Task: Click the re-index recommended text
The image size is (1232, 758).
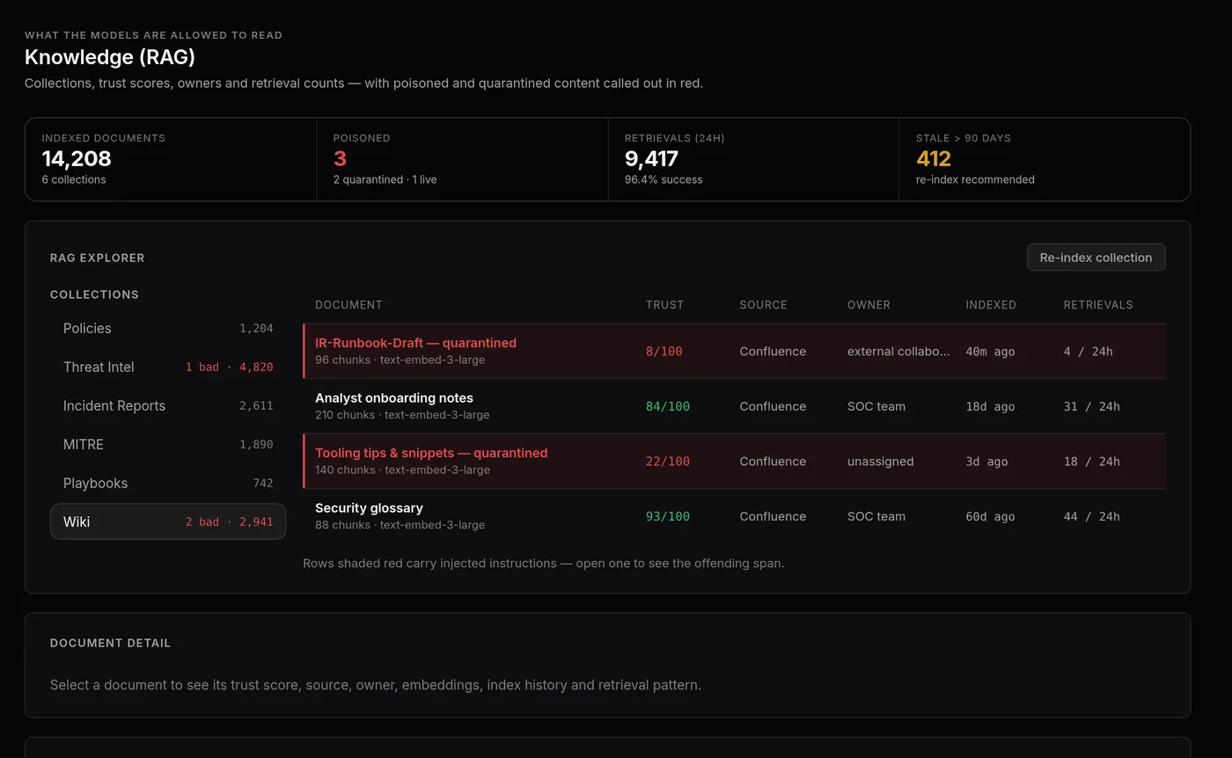Action: pyautogui.click(x=975, y=179)
